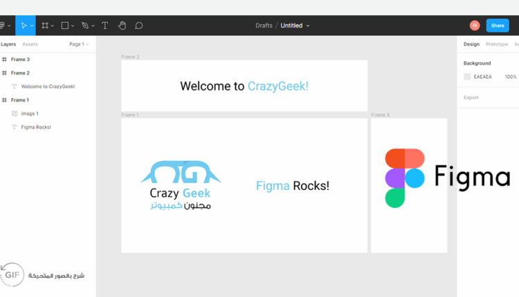Select the Hand tool

coord(122,26)
